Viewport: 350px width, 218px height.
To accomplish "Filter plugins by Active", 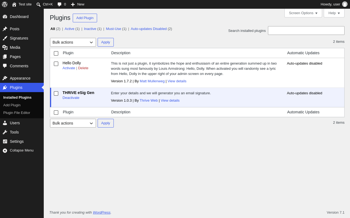I will click(69, 29).
